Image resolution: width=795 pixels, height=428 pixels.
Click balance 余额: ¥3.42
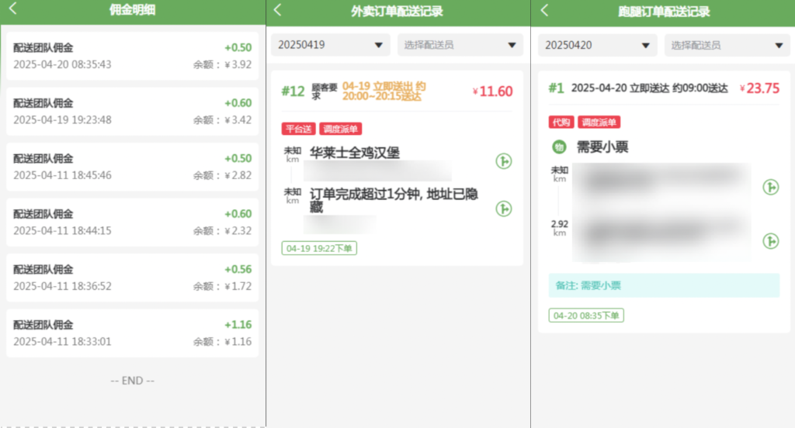222,120
